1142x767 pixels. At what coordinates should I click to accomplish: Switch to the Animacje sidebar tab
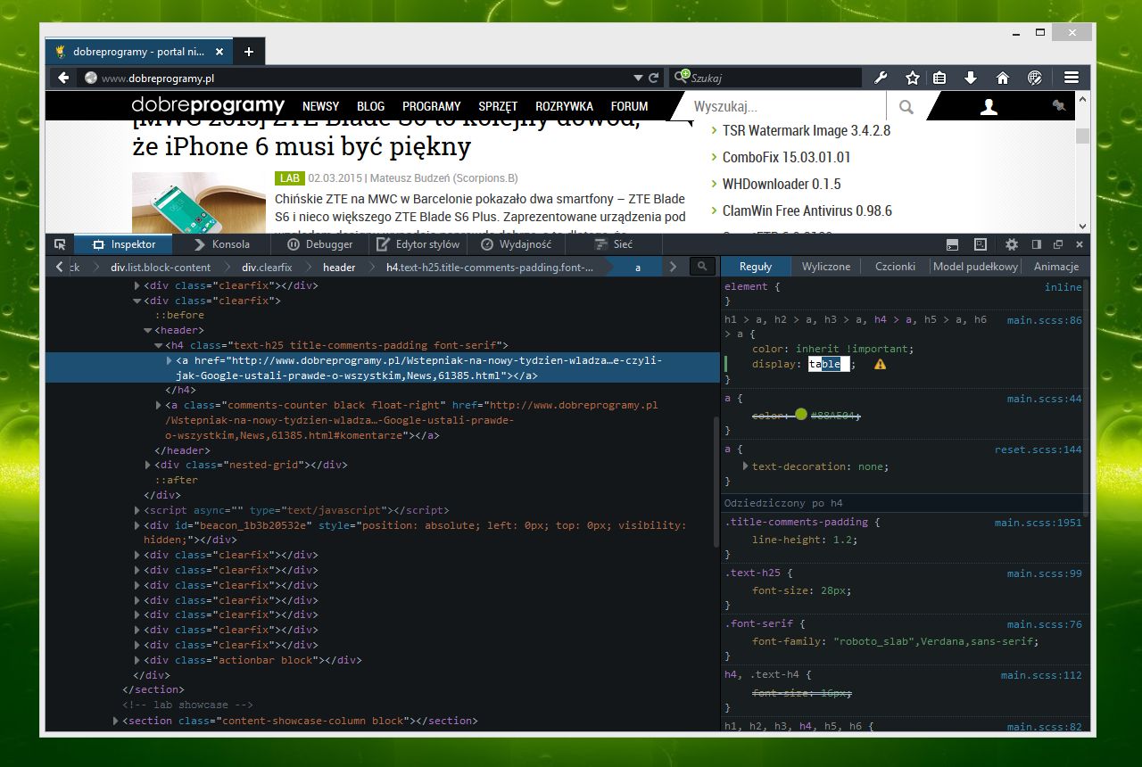point(1056,267)
